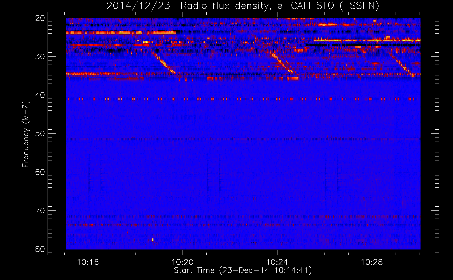This screenshot has width=453, height=280.
Task: Click the date "2014/12/23" in title
Action: click(138, 6)
